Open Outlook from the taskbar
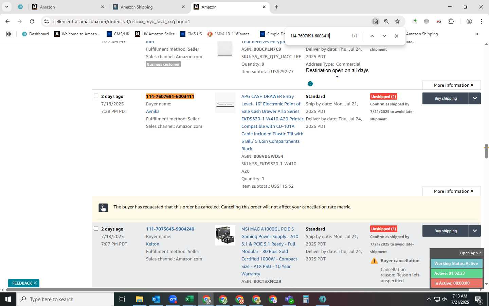The width and height of the screenshot is (489, 306). [x=156, y=299]
